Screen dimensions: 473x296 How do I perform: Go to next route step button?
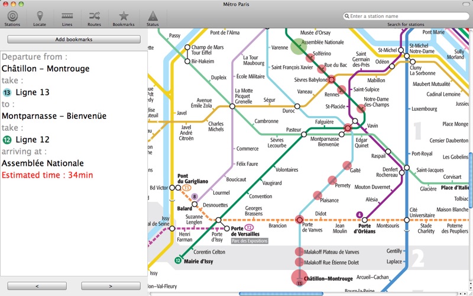(111, 286)
